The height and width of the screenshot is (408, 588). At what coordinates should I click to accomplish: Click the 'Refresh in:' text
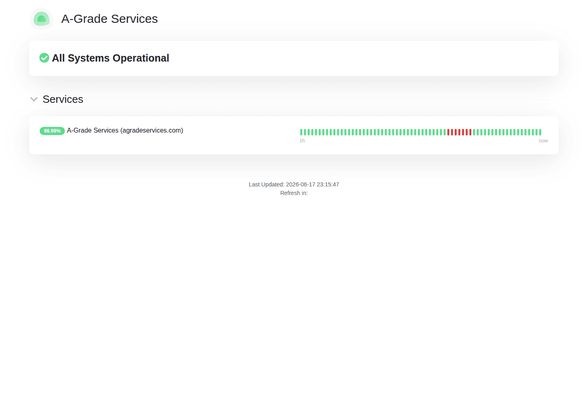tap(294, 193)
